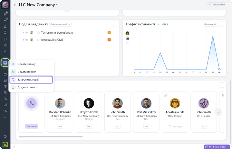Expand the LLC New Company dropdown
Viewport: 232px width, 149px height.
click(x=57, y=5)
